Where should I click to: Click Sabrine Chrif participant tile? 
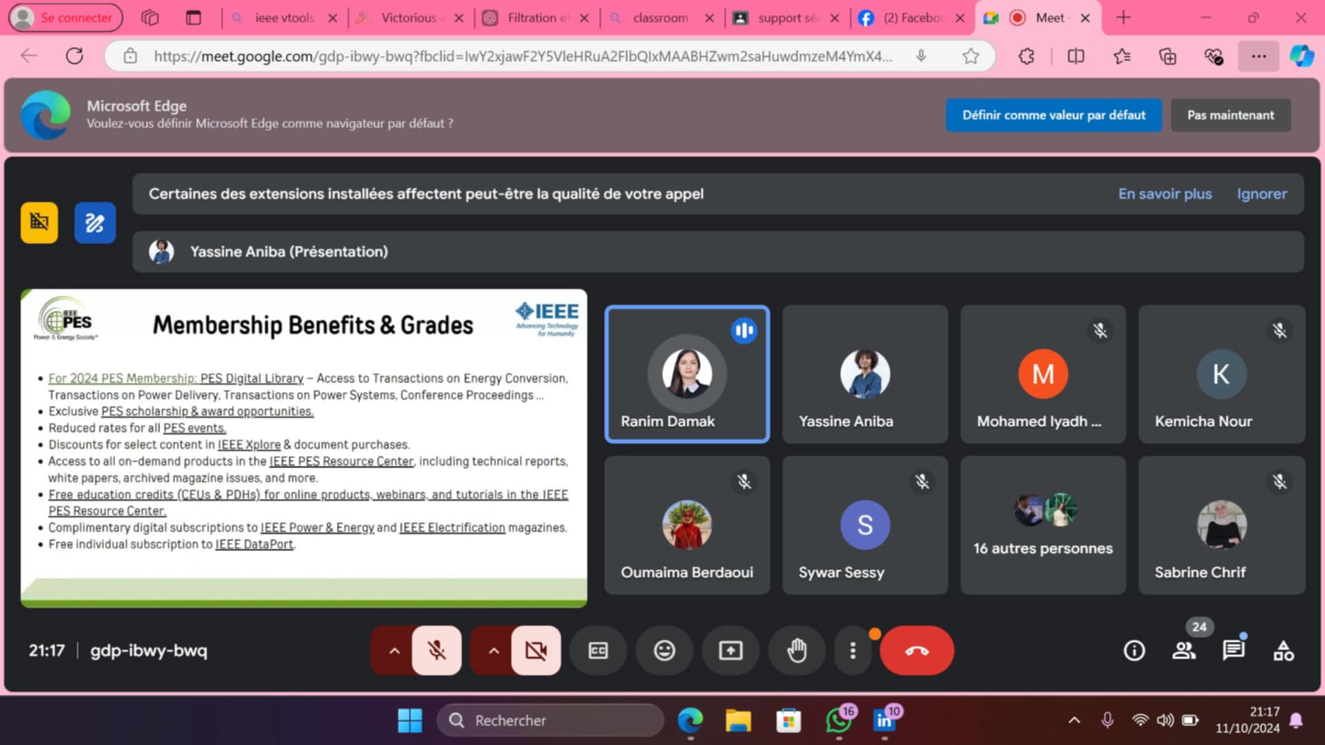[1221, 525]
